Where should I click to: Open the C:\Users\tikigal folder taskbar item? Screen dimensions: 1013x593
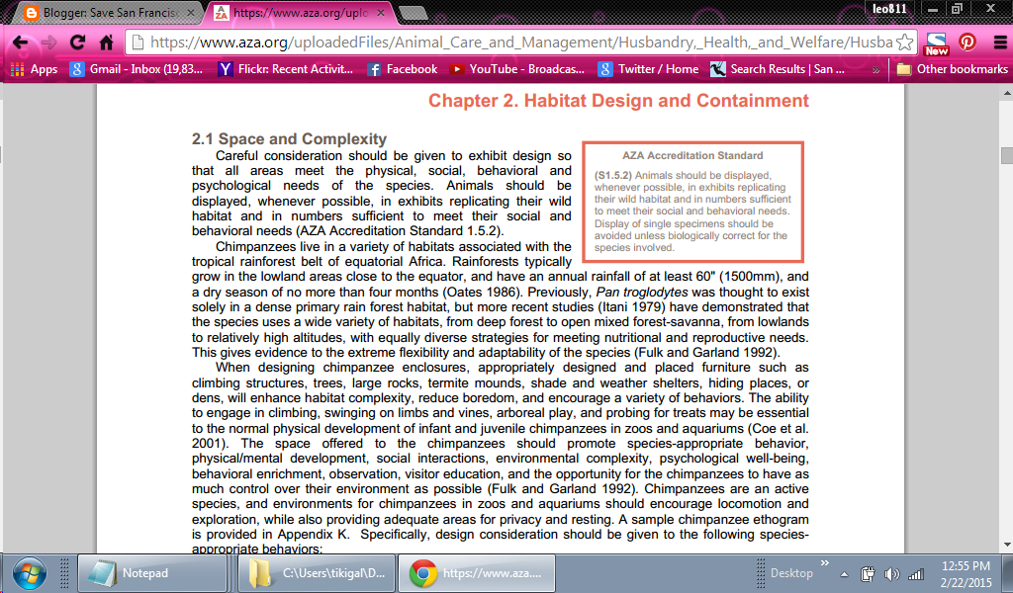point(317,573)
